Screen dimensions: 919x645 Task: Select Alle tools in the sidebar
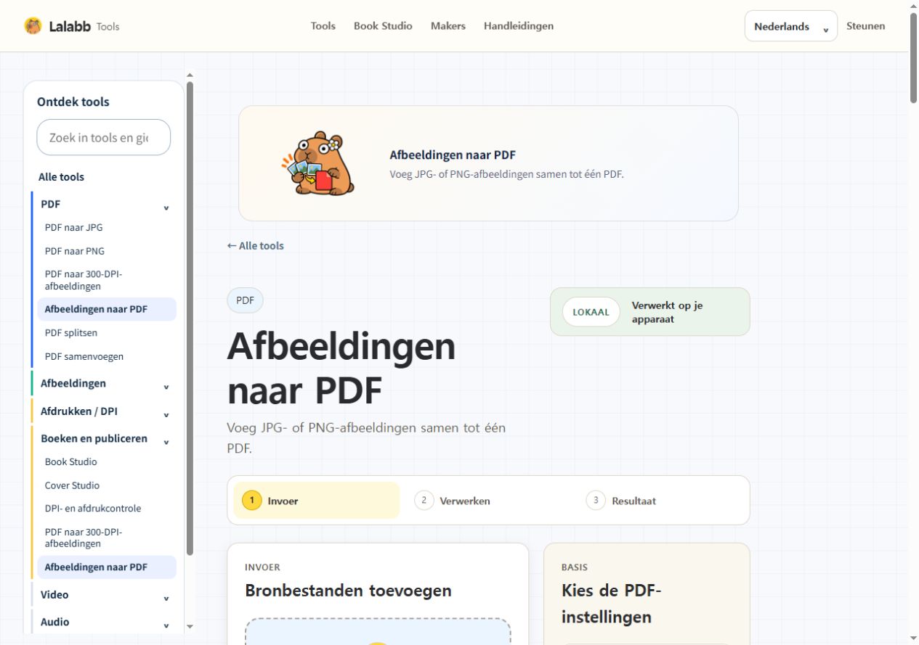click(x=61, y=177)
